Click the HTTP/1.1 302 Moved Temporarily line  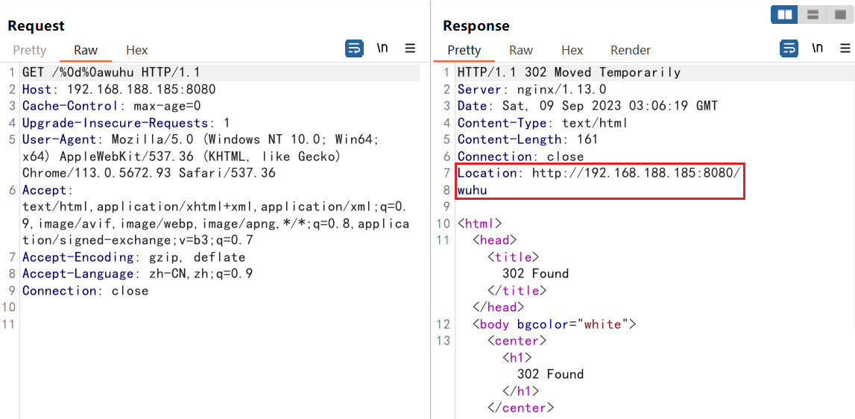570,72
